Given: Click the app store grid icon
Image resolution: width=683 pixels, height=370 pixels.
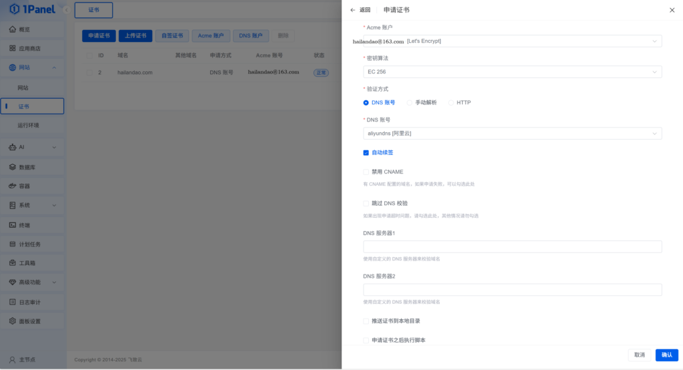Looking at the screenshot, I should tap(12, 48).
